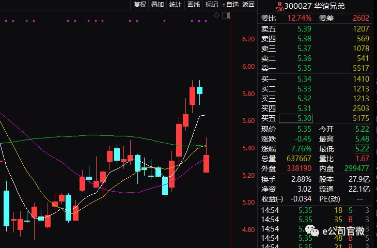Select 卖四 price 5.38
Image resolution: width=377 pixels, height=248 pixels.
pyautogui.click(x=304, y=39)
